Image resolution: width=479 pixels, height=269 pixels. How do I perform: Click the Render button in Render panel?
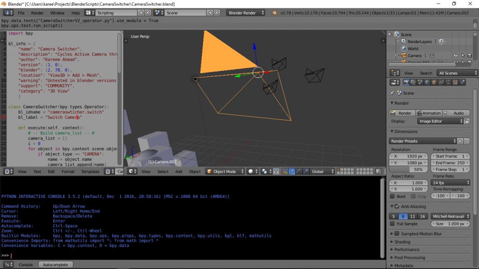[x=402, y=113]
